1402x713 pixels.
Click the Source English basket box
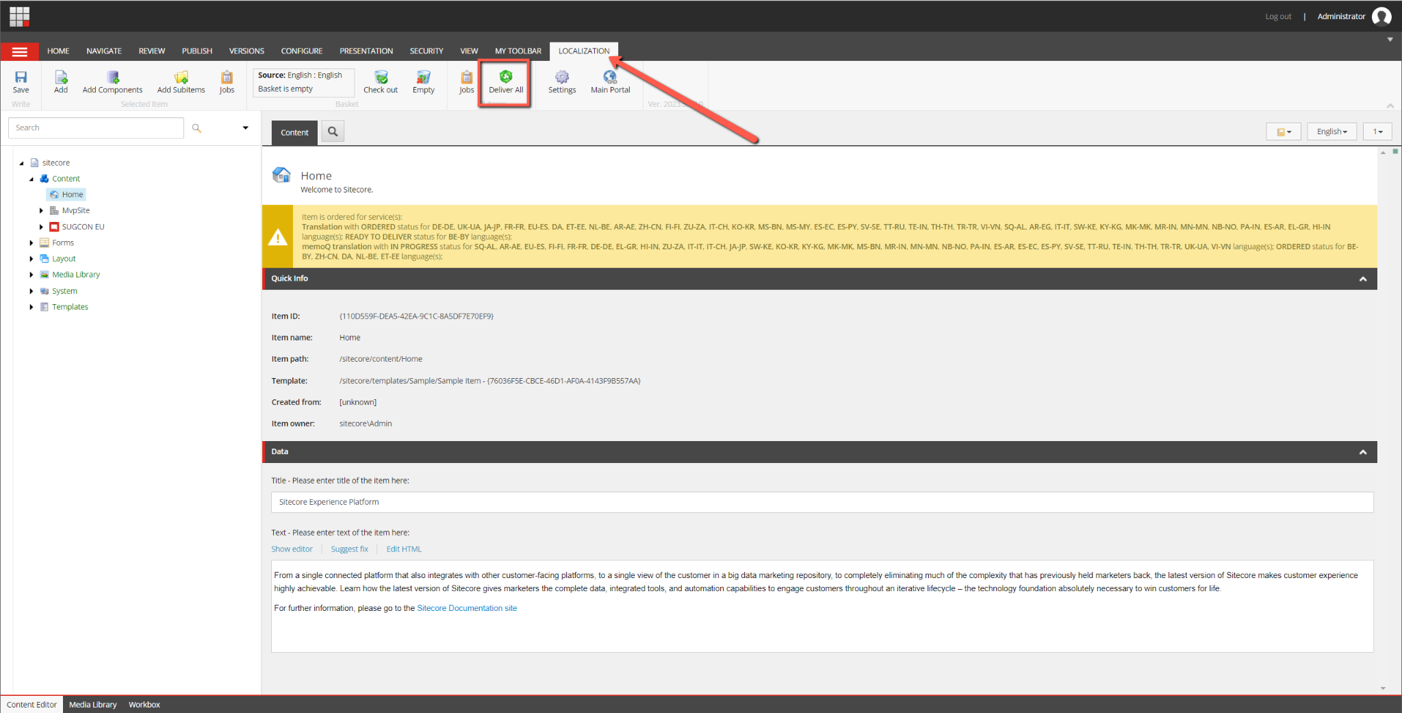point(303,82)
